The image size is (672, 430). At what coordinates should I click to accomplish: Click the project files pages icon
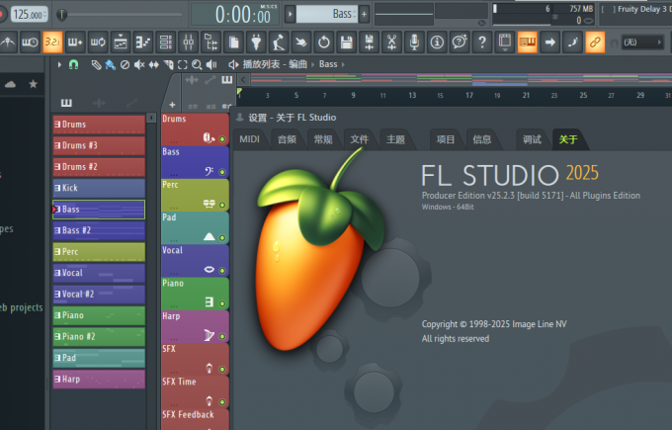click(233, 43)
